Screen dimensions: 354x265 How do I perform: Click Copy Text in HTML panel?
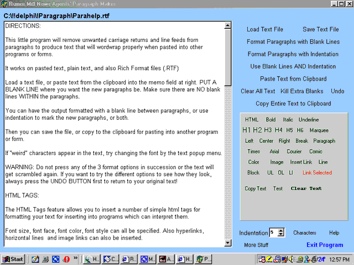pyautogui.click(x=256, y=188)
